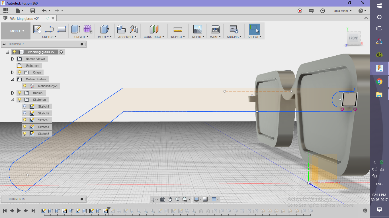Select the 3D Print make icon

tap(215, 29)
